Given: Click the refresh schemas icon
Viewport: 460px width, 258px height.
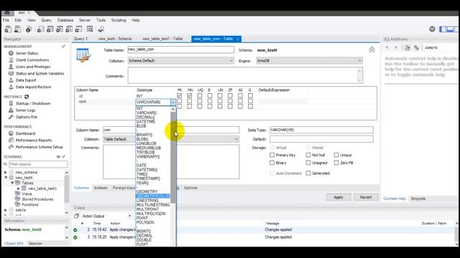Looking at the screenshot, I should (58, 157).
